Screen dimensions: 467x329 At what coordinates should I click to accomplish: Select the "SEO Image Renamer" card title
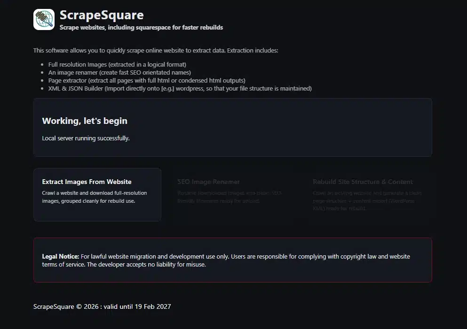click(x=208, y=182)
